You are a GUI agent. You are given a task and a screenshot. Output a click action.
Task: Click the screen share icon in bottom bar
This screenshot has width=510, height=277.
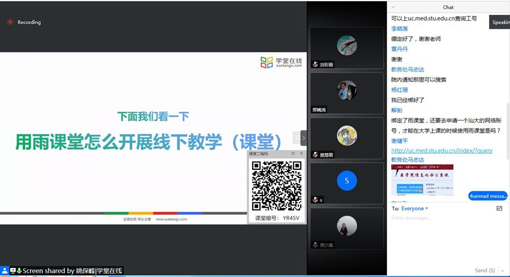[x=13, y=270]
